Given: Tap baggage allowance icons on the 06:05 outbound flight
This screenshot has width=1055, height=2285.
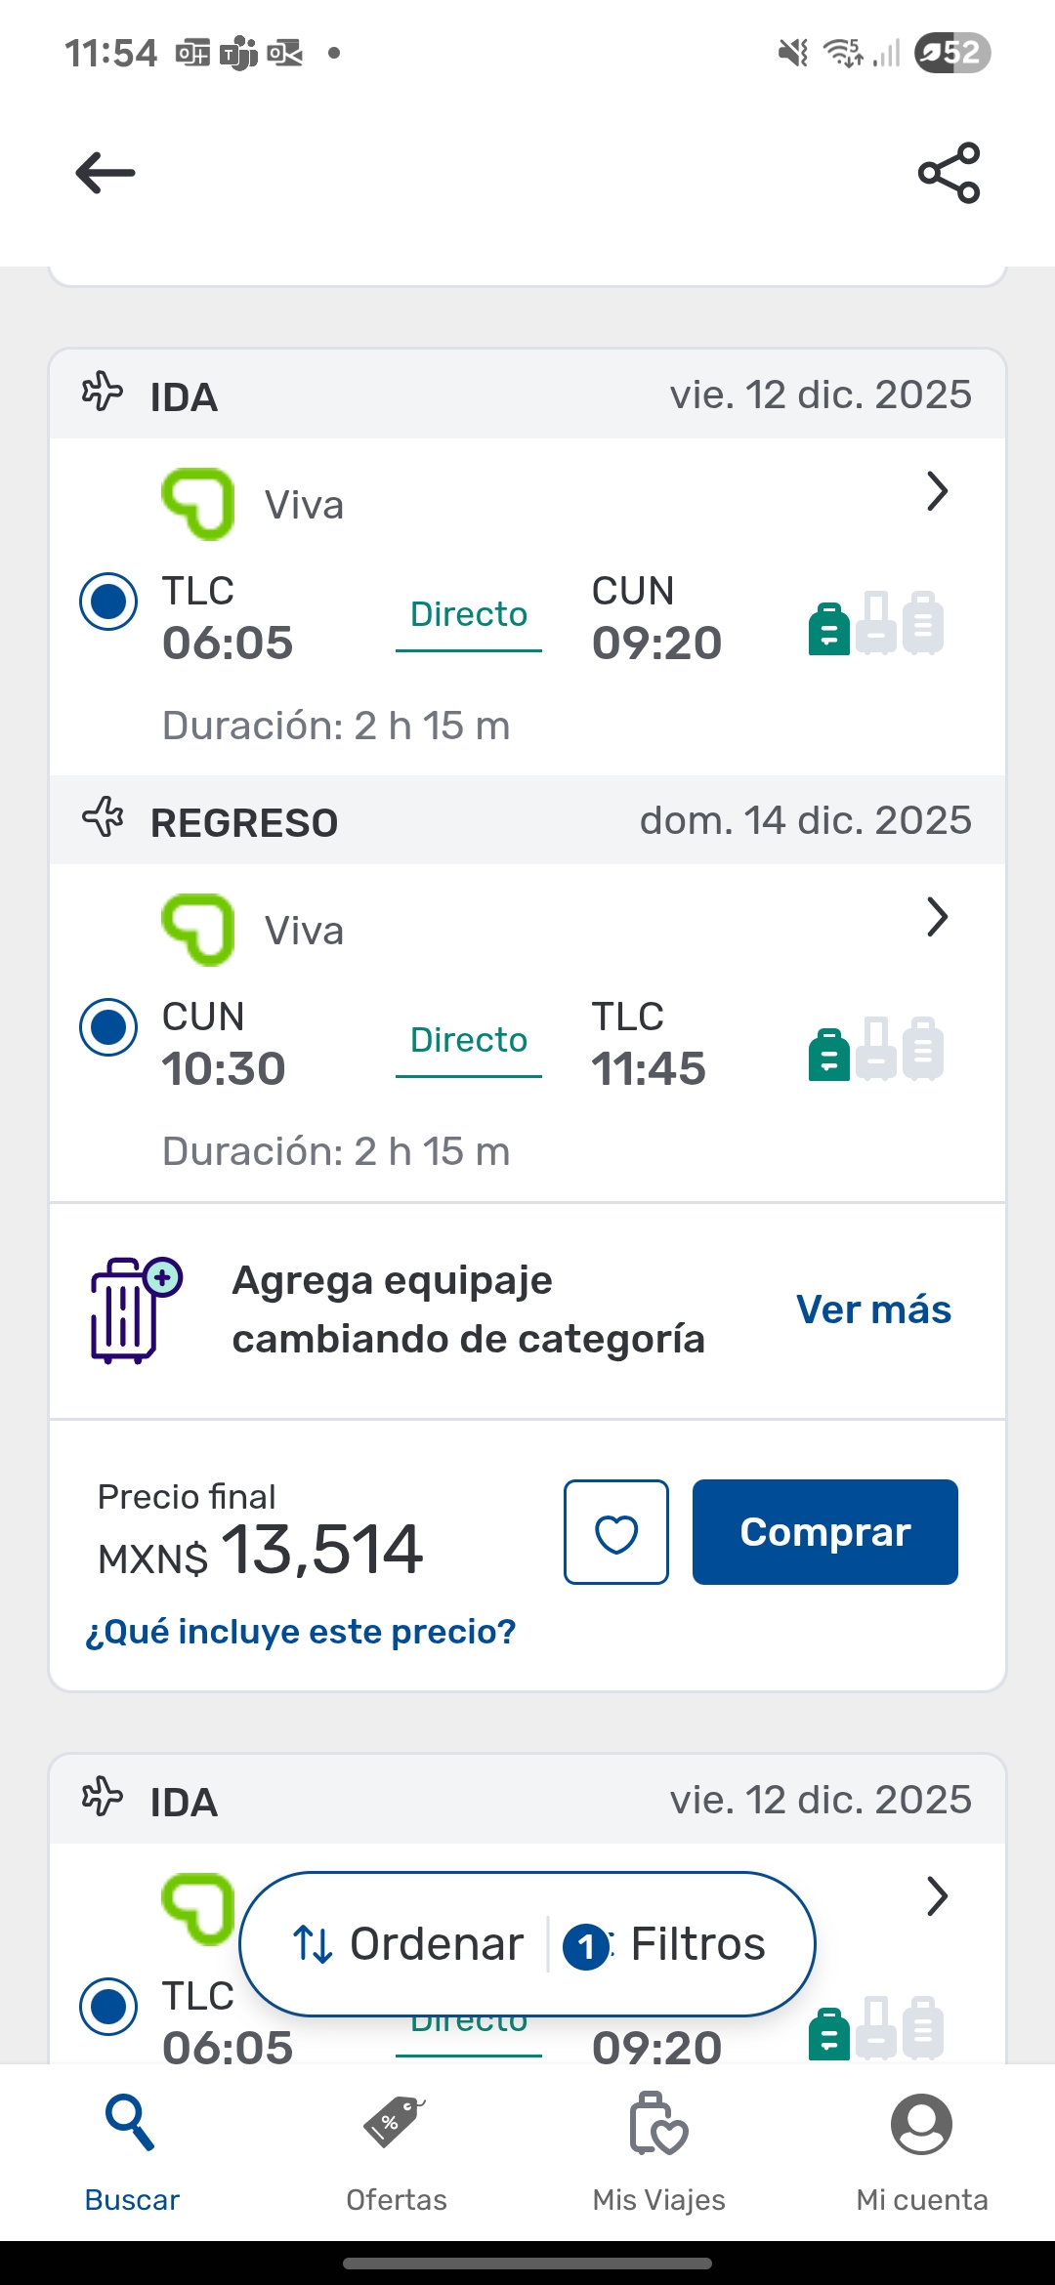Looking at the screenshot, I should tap(875, 623).
